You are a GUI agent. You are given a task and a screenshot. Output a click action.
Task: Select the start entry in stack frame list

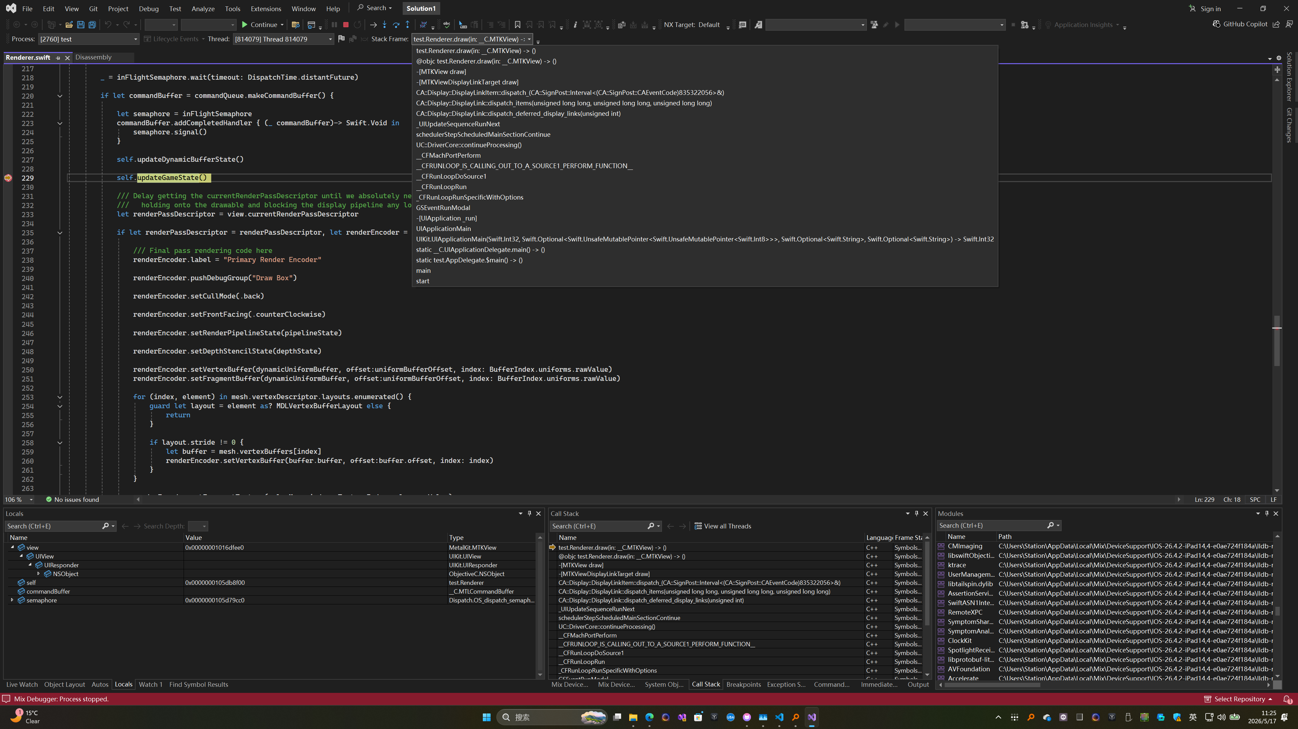[423, 281]
